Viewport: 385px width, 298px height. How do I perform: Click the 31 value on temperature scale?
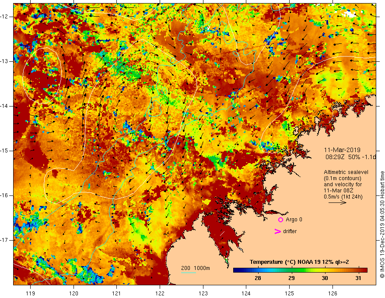(x=358, y=278)
